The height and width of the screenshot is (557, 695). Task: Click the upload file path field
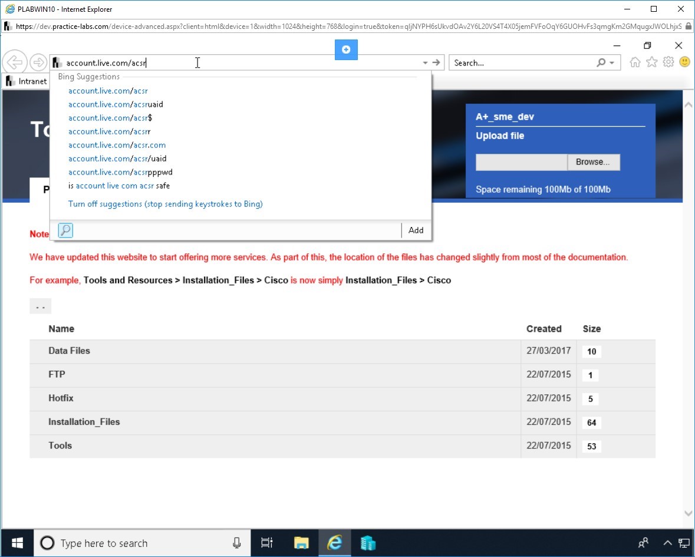[521, 162]
